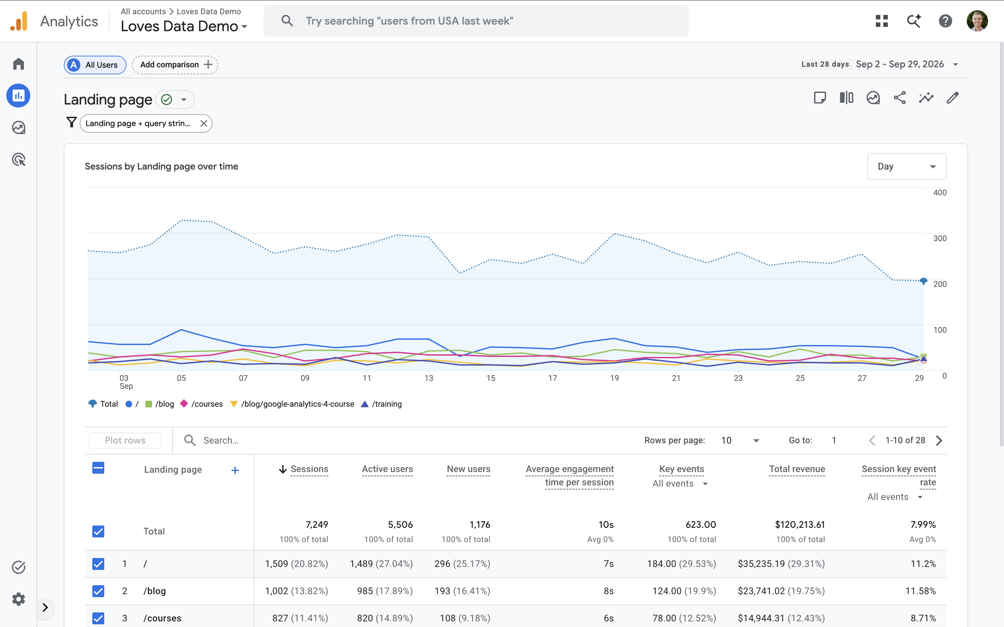The image size is (1004, 627).
Task: Open the Loves Data Demo property selector
Action: pyautogui.click(x=184, y=26)
